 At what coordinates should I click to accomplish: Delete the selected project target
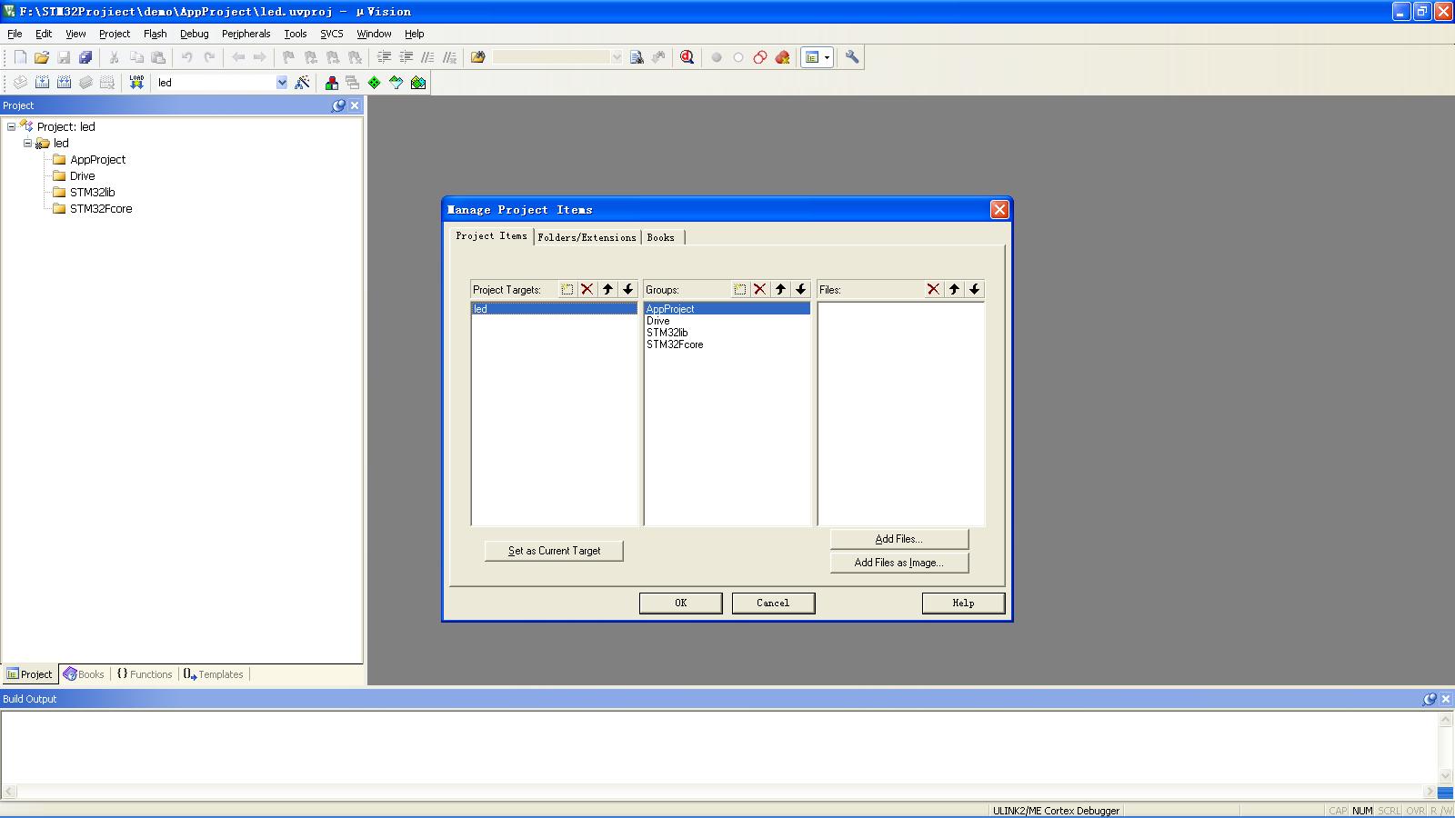[x=587, y=289]
